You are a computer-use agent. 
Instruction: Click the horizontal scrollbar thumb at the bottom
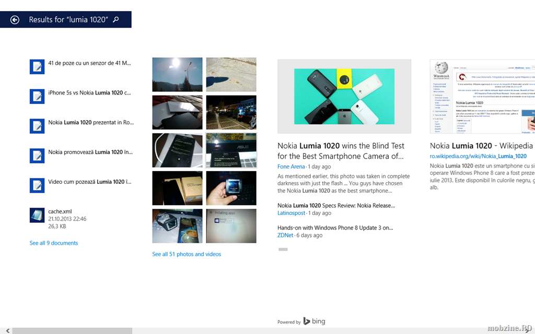[x=72, y=330]
